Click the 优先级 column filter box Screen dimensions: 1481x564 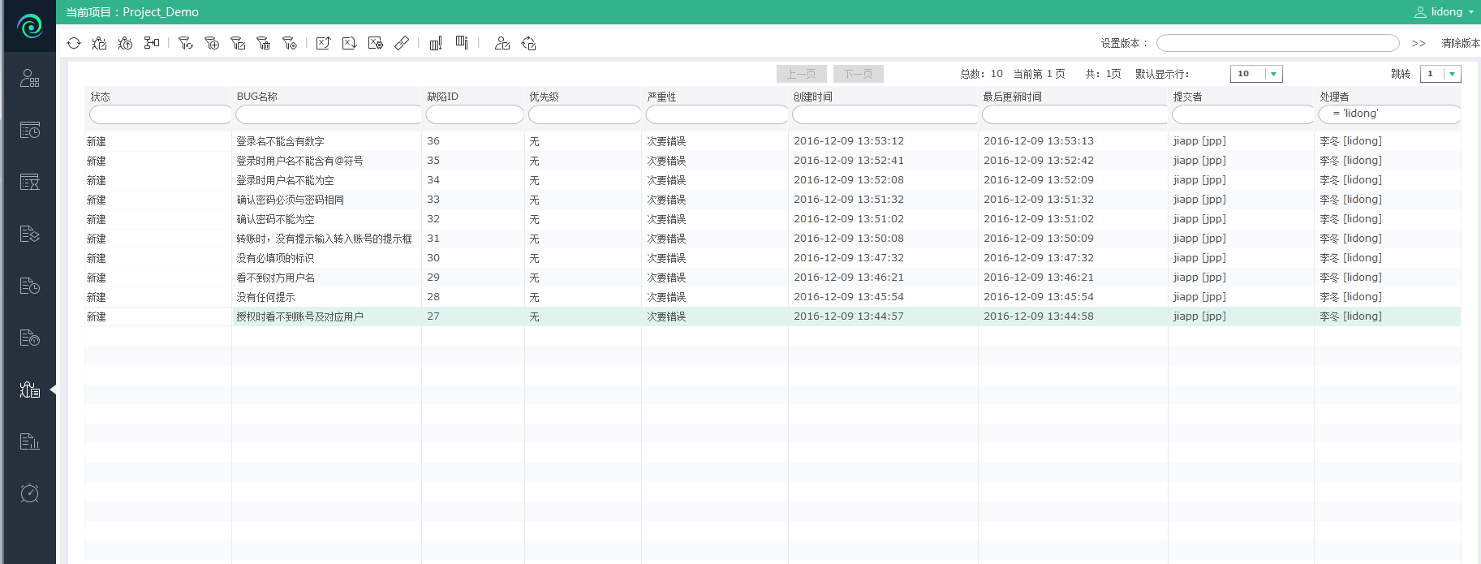[x=585, y=114]
